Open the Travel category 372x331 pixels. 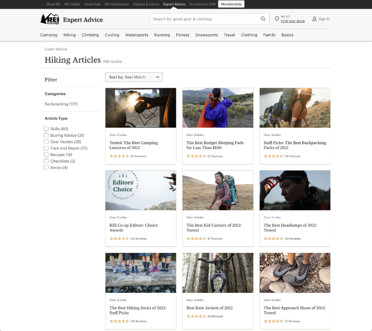(229, 35)
